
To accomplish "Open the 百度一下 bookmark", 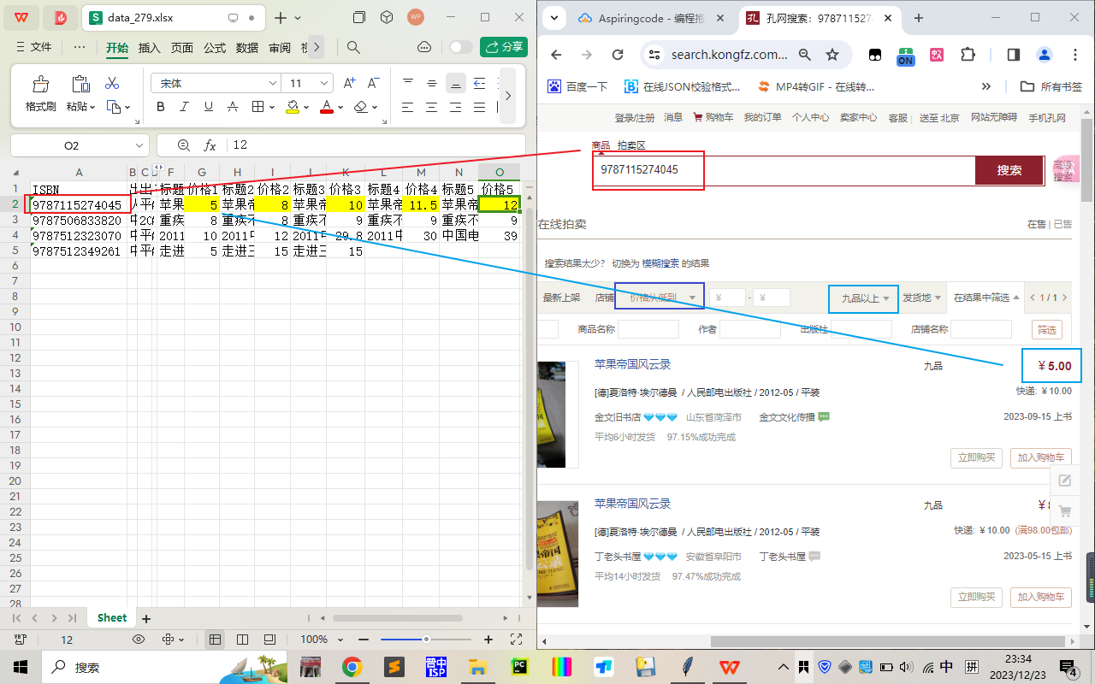I will click(578, 86).
